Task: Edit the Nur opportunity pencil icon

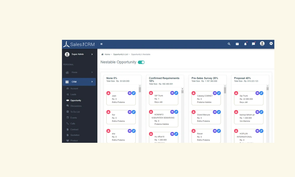Action: [134, 112]
